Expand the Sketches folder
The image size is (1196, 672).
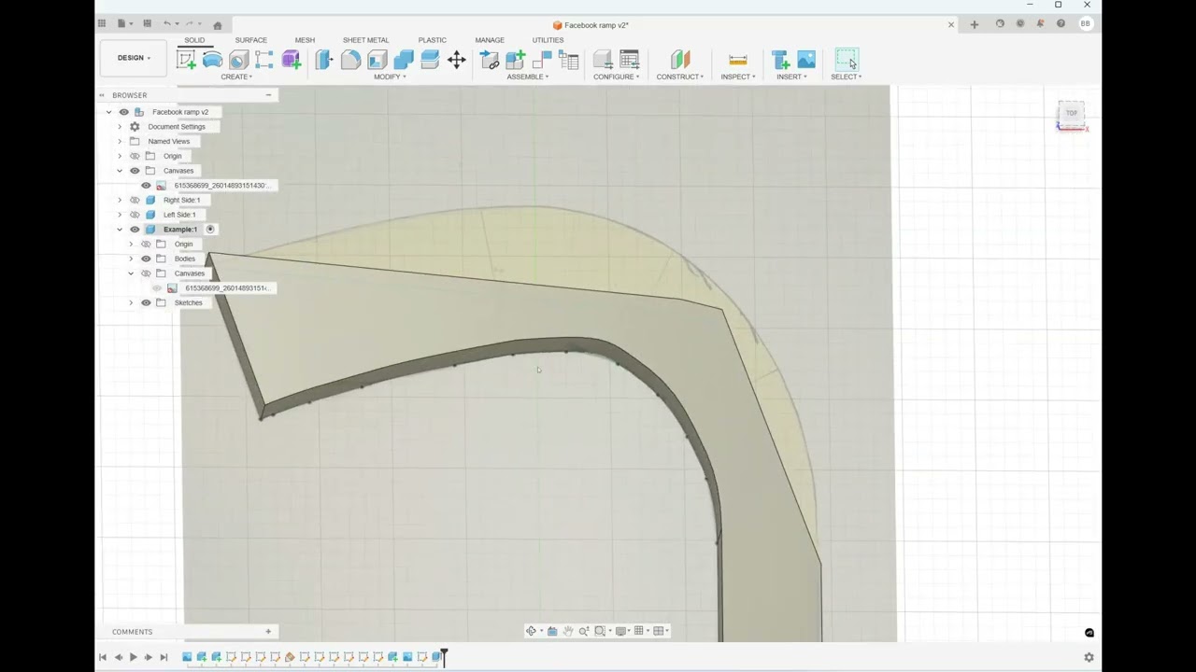131,302
